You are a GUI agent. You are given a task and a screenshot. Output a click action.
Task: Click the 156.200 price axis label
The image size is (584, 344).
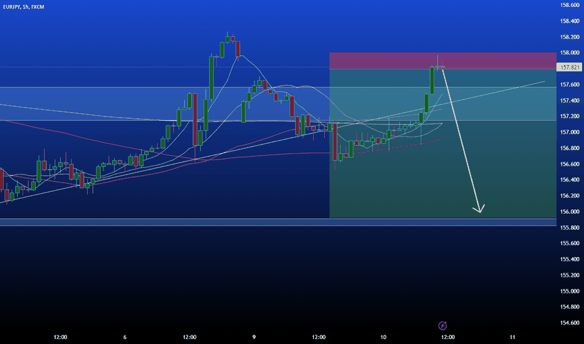(x=570, y=196)
